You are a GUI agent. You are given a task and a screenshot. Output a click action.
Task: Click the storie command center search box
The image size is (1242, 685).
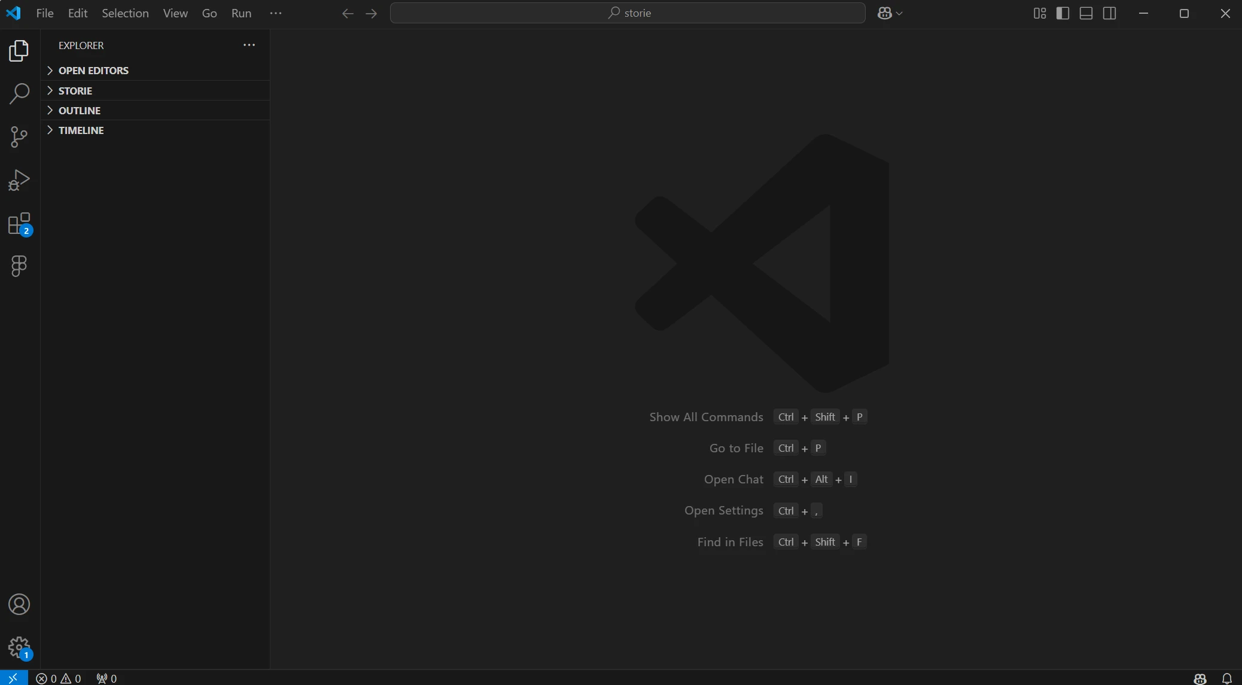628,13
